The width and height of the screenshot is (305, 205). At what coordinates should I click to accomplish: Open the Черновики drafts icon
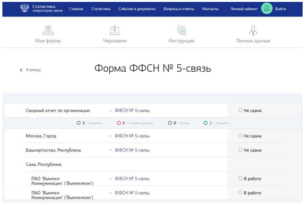[114, 31]
